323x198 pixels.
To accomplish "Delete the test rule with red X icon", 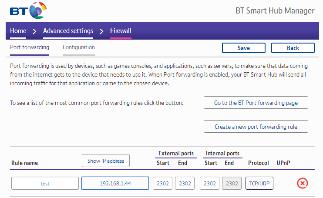I will pyautogui.click(x=303, y=183).
